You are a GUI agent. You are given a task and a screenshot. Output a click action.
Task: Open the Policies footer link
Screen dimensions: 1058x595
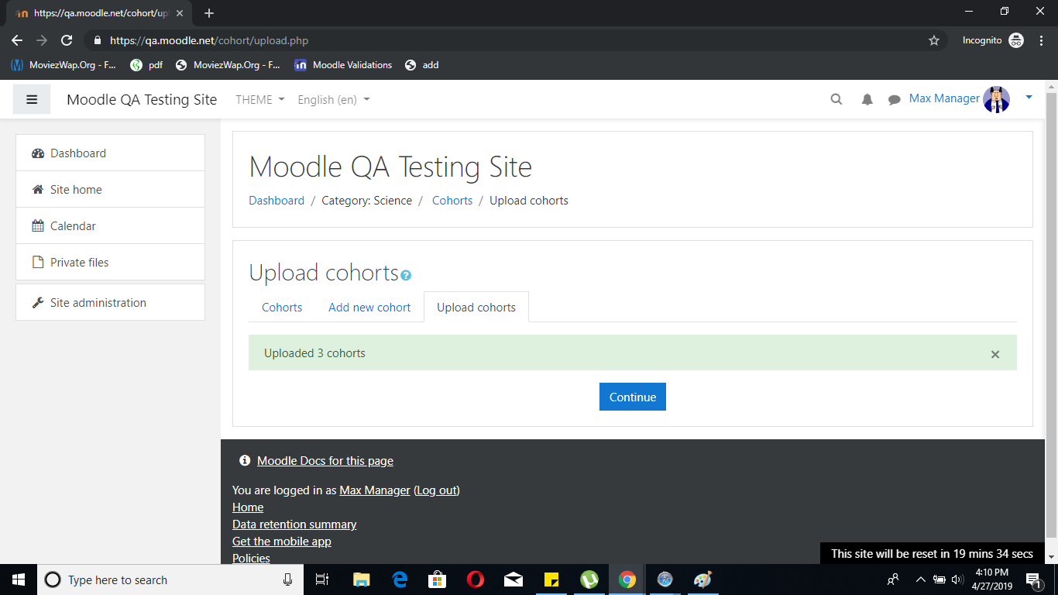[251, 558]
